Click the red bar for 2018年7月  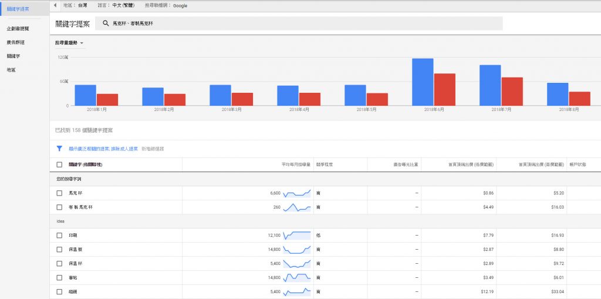(x=512, y=92)
